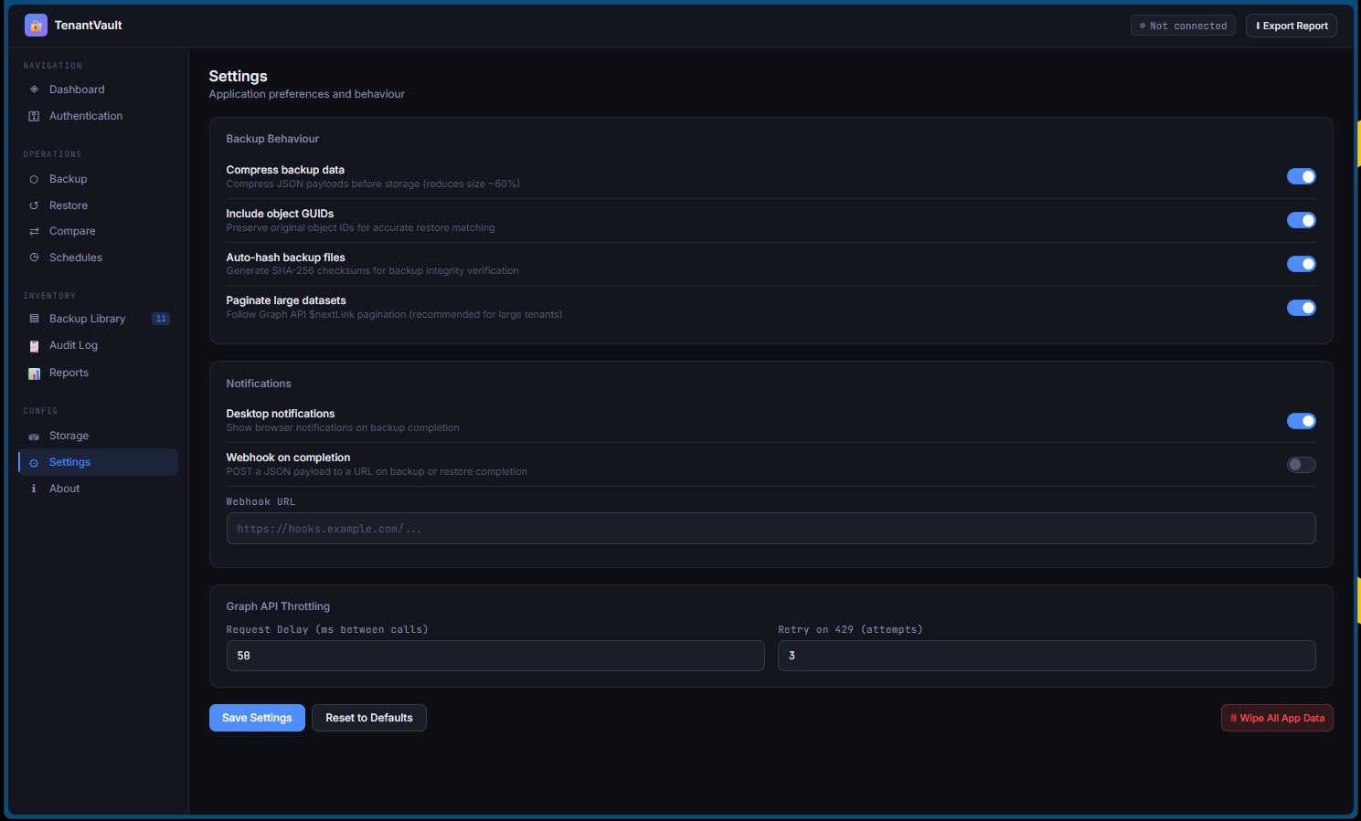Open the About page
This screenshot has height=821, width=1361.
(x=98, y=489)
